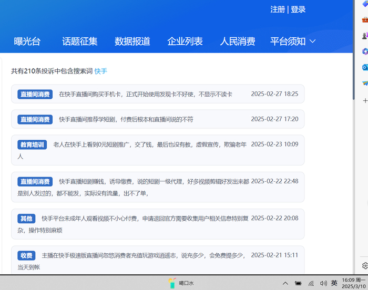Click the Wi-Fi network tray icon
Image resolution: width=368 pixels, height=290 pixels.
311,284
